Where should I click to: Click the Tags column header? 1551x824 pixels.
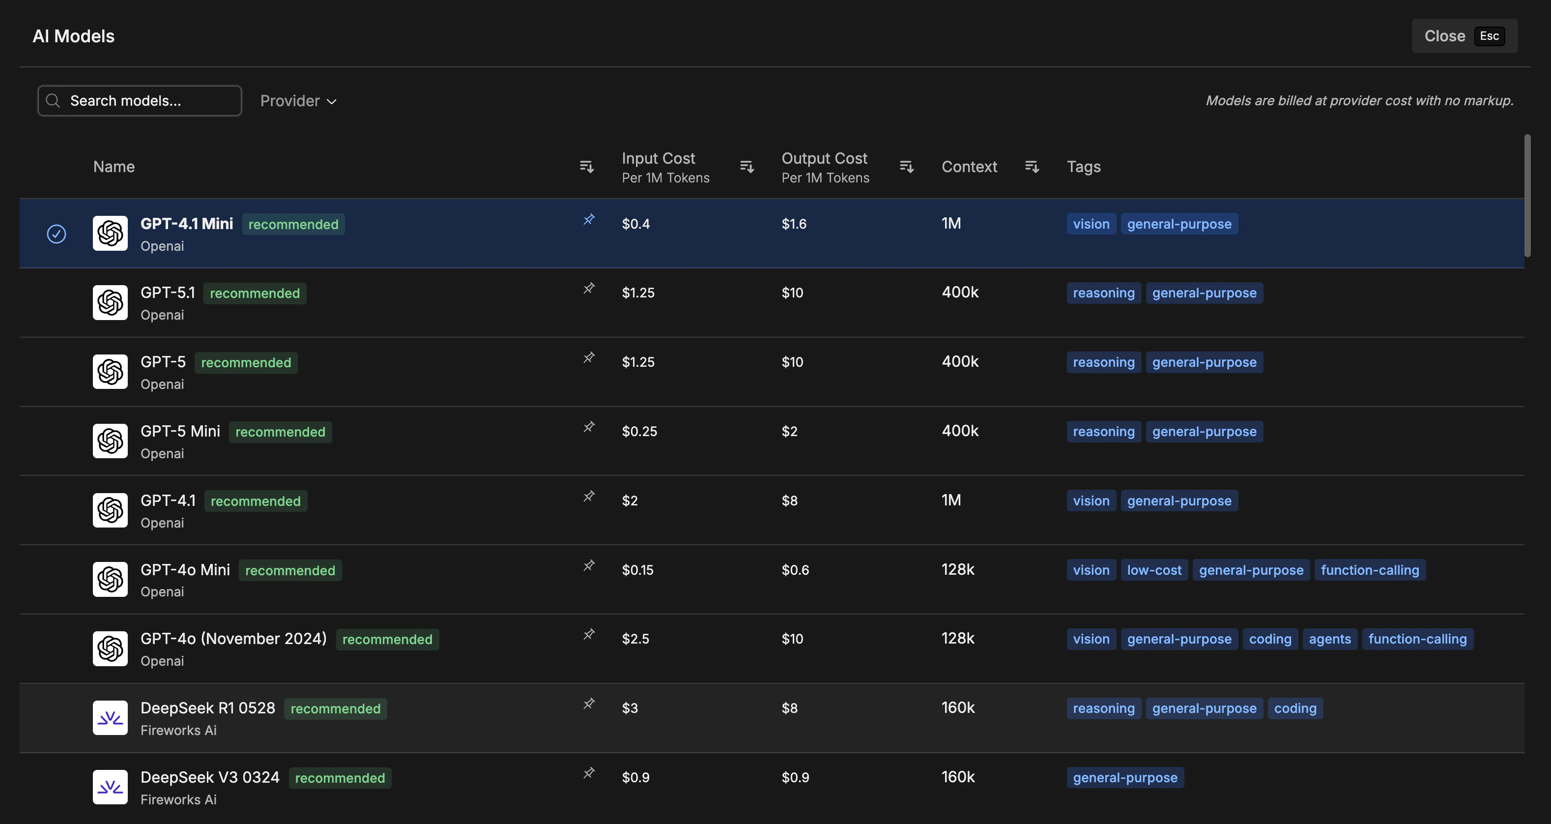coord(1083,166)
